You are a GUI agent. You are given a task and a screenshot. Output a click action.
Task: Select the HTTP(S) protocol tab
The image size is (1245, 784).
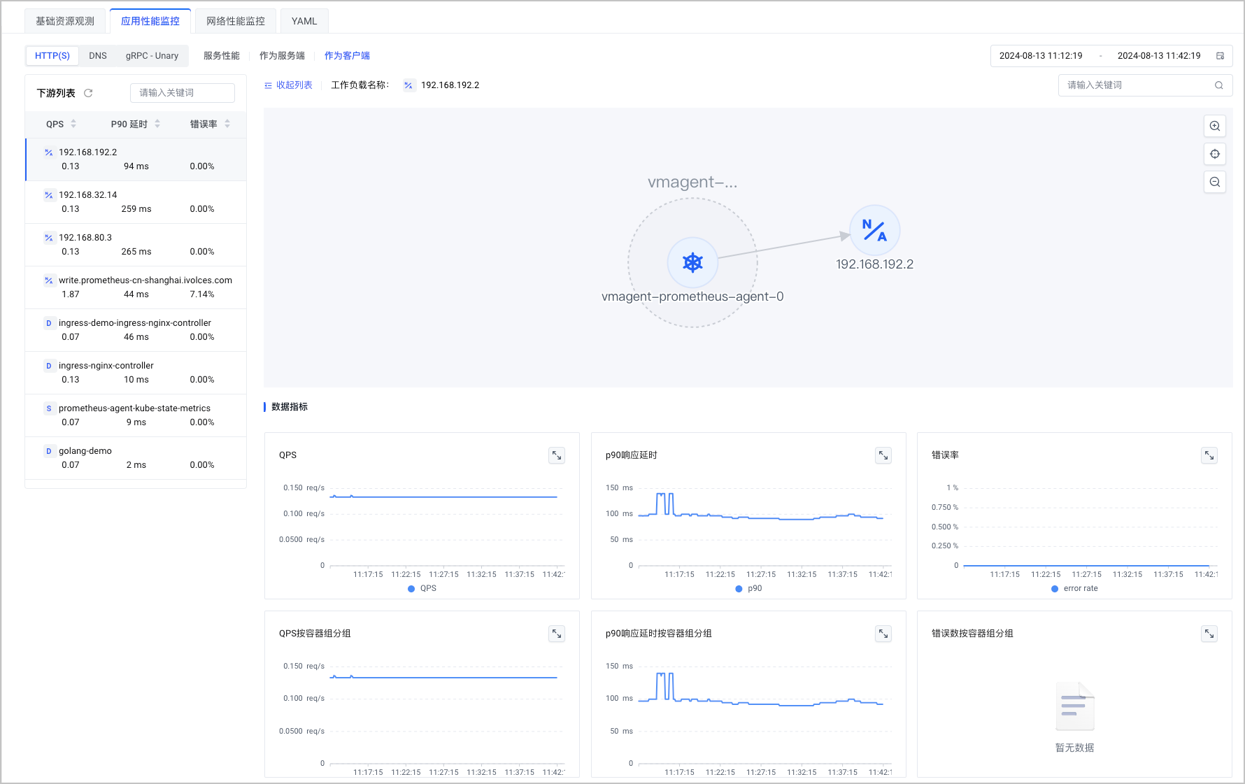[52, 56]
